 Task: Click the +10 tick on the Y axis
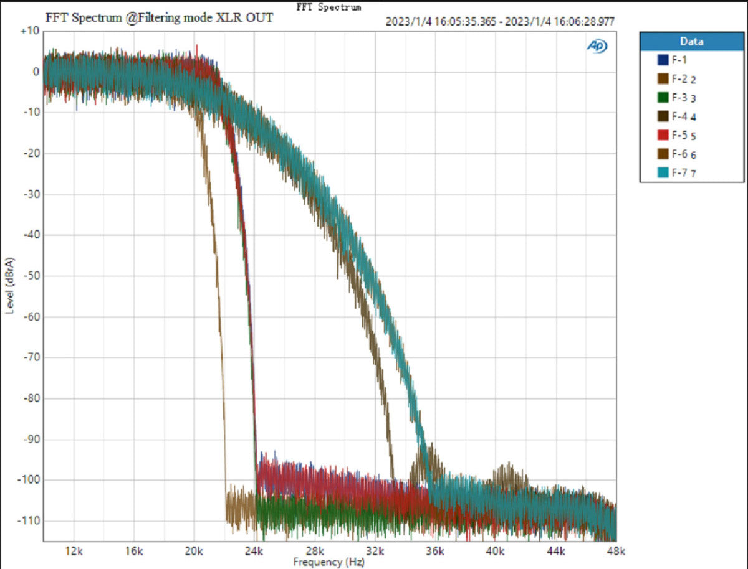tap(30, 31)
